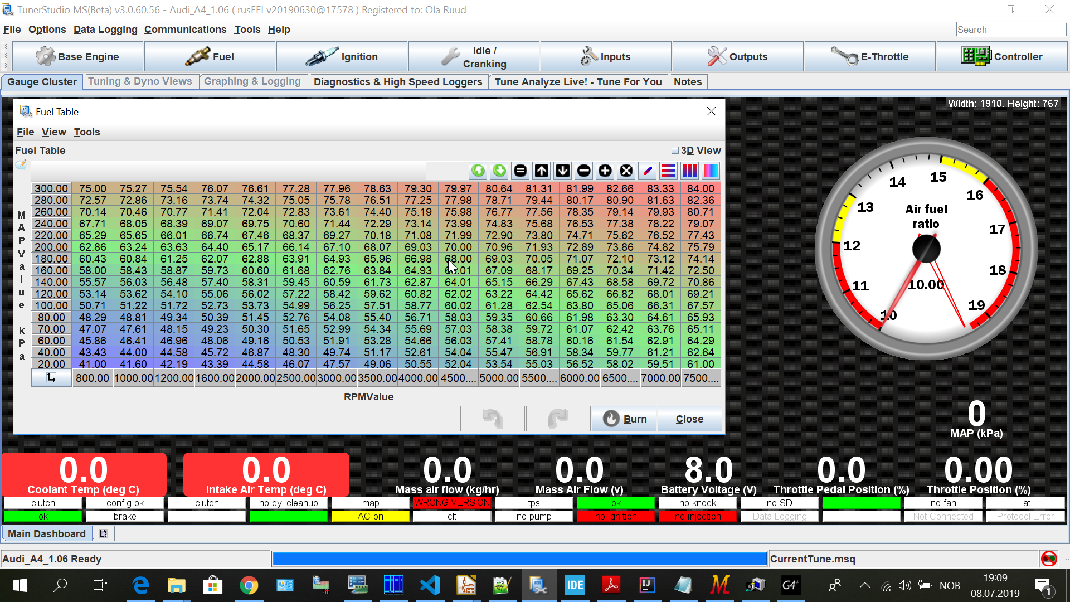Open the main Tools menu
The image size is (1070, 602).
(247, 30)
